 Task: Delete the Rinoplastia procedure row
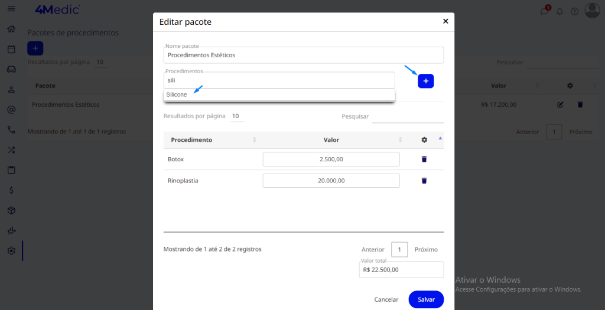click(424, 181)
